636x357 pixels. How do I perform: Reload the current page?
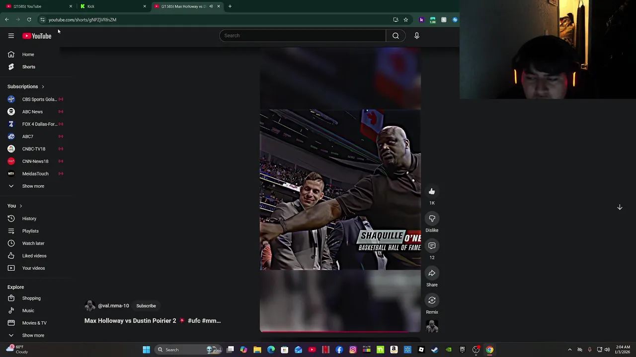point(29,20)
